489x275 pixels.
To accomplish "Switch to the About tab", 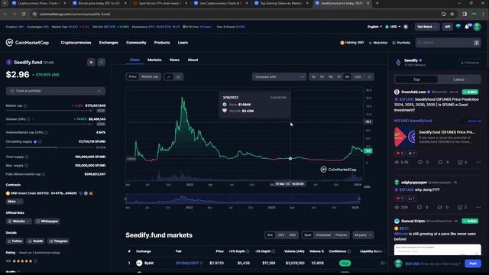I will [x=193, y=60].
